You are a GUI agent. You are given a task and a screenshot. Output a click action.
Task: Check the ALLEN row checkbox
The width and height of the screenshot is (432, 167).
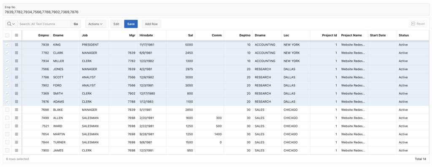pyautogui.click(x=7, y=118)
